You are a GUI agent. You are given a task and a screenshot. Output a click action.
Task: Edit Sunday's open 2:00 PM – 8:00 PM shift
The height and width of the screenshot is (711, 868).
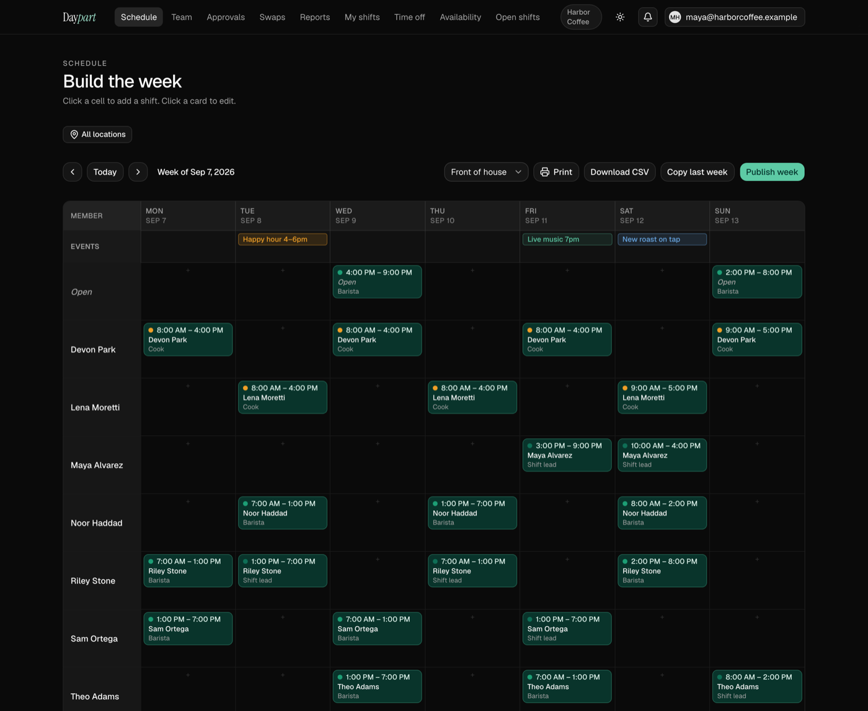757,282
